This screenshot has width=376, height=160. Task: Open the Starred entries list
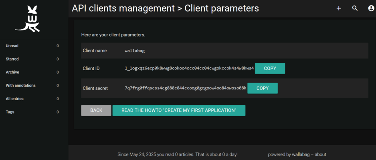pos(34,59)
